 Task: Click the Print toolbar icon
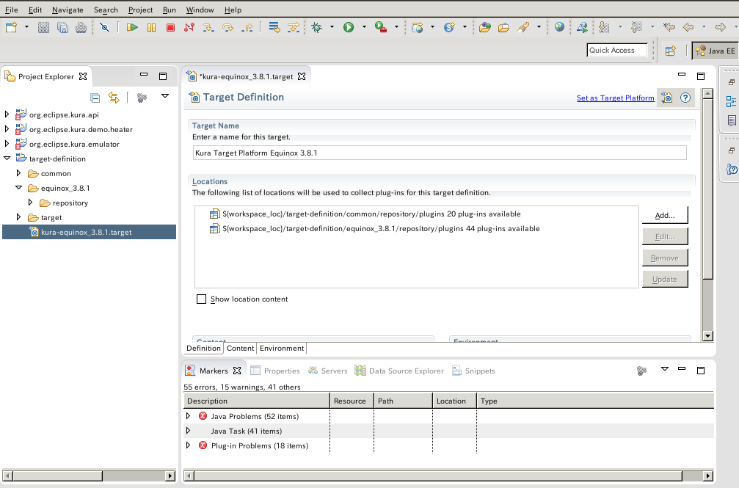click(81, 27)
